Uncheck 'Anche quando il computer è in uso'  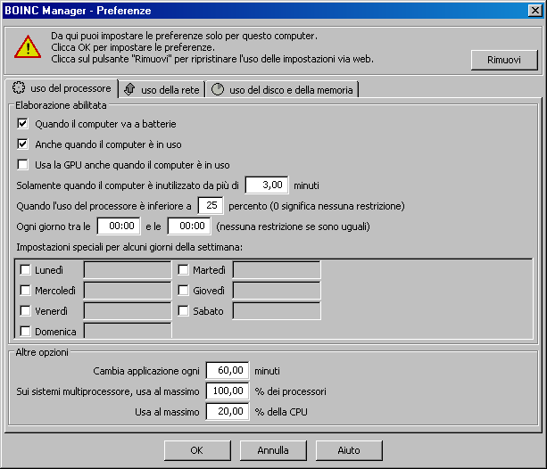[22, 144]
